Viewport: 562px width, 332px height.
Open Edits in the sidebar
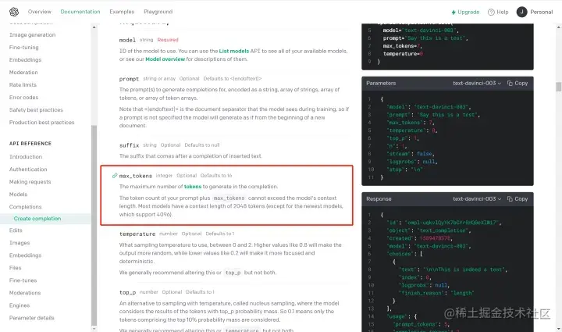click(x=16, y=230)
